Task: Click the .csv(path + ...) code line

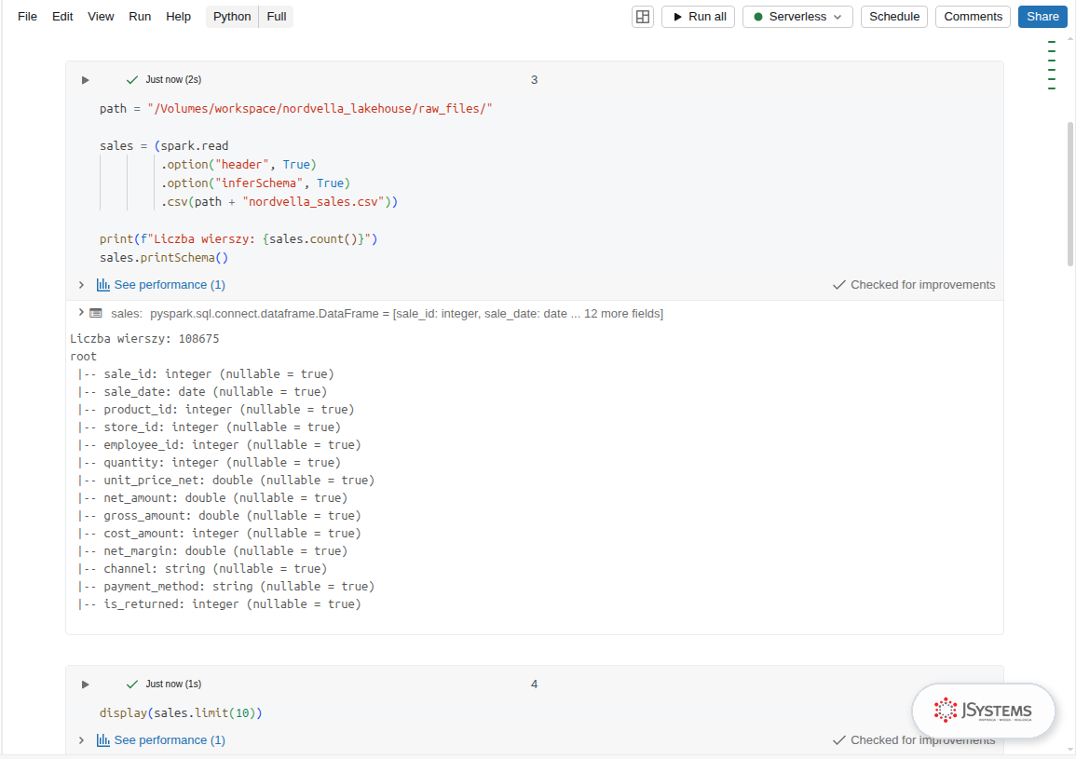Action: (x=279, y=202)
